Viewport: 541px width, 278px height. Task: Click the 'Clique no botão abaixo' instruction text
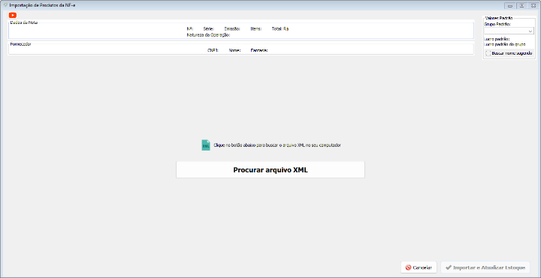point(277,145)
